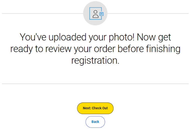This screenshot has width=189, height=129.
Task: Click the divider line left of the icon
Action: (42, 13)
